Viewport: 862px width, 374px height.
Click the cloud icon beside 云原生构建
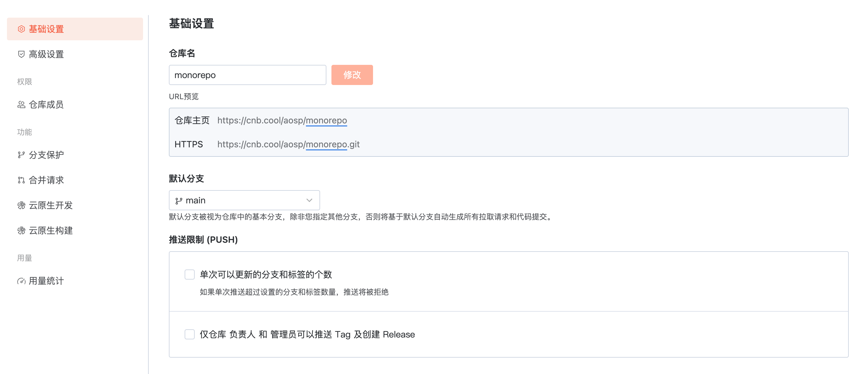pyautogui.click(x=21, y=231)
